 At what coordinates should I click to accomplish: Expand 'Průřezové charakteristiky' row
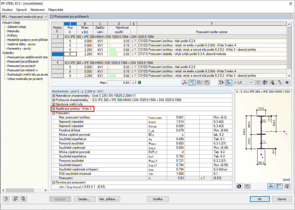click(x=54, y=100)
